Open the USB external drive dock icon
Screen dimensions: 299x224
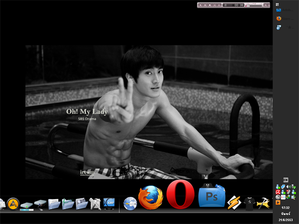click(x=40, y=205)
